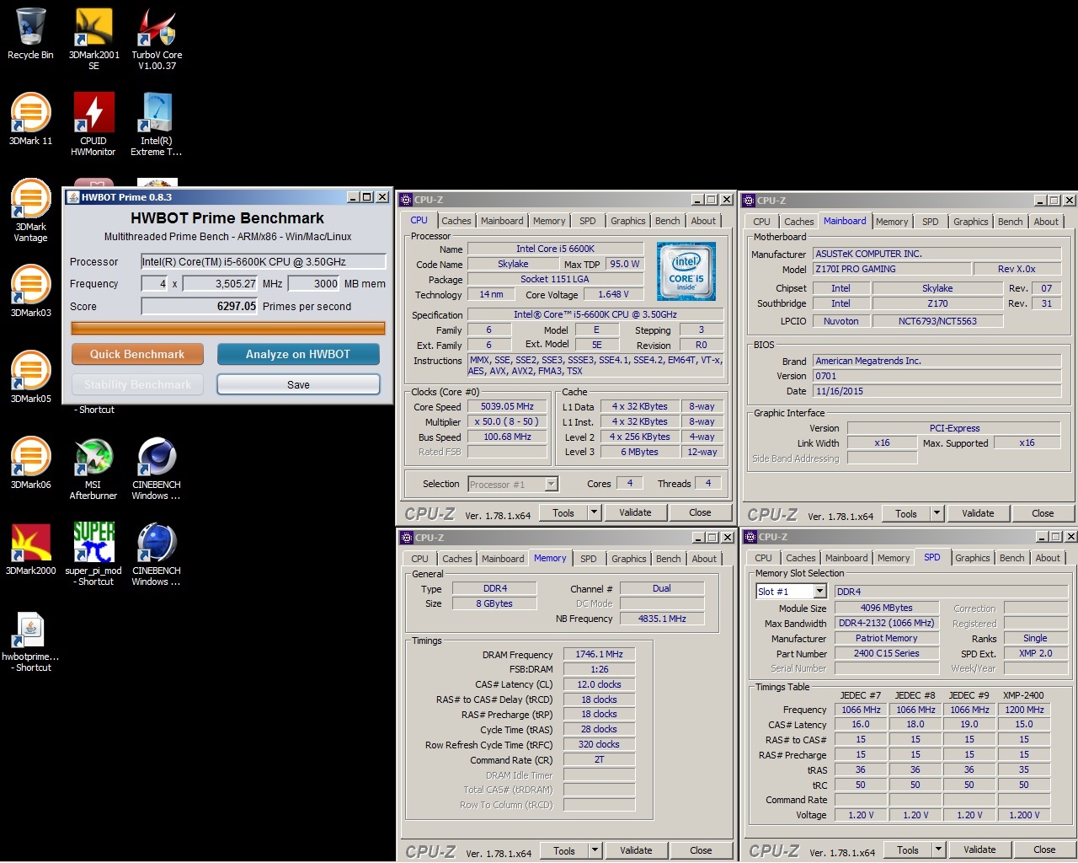Click Tools button in Mainboard window
This screenshot has width=1078, height=863.
pyautogui.click(x=906, y=513)
